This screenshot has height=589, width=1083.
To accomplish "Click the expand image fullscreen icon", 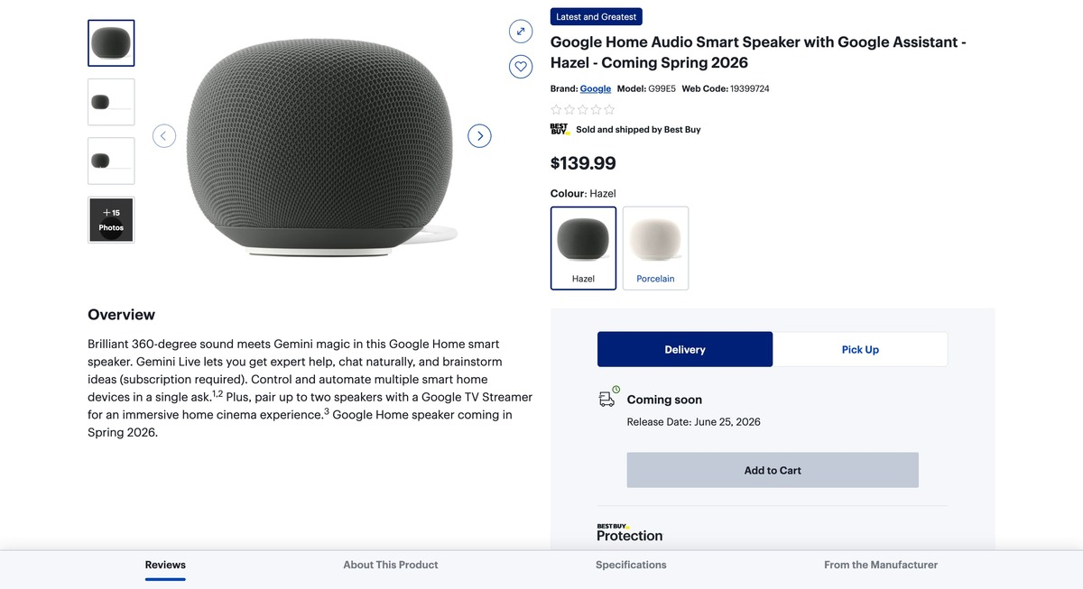I will [x=521, y=32].
